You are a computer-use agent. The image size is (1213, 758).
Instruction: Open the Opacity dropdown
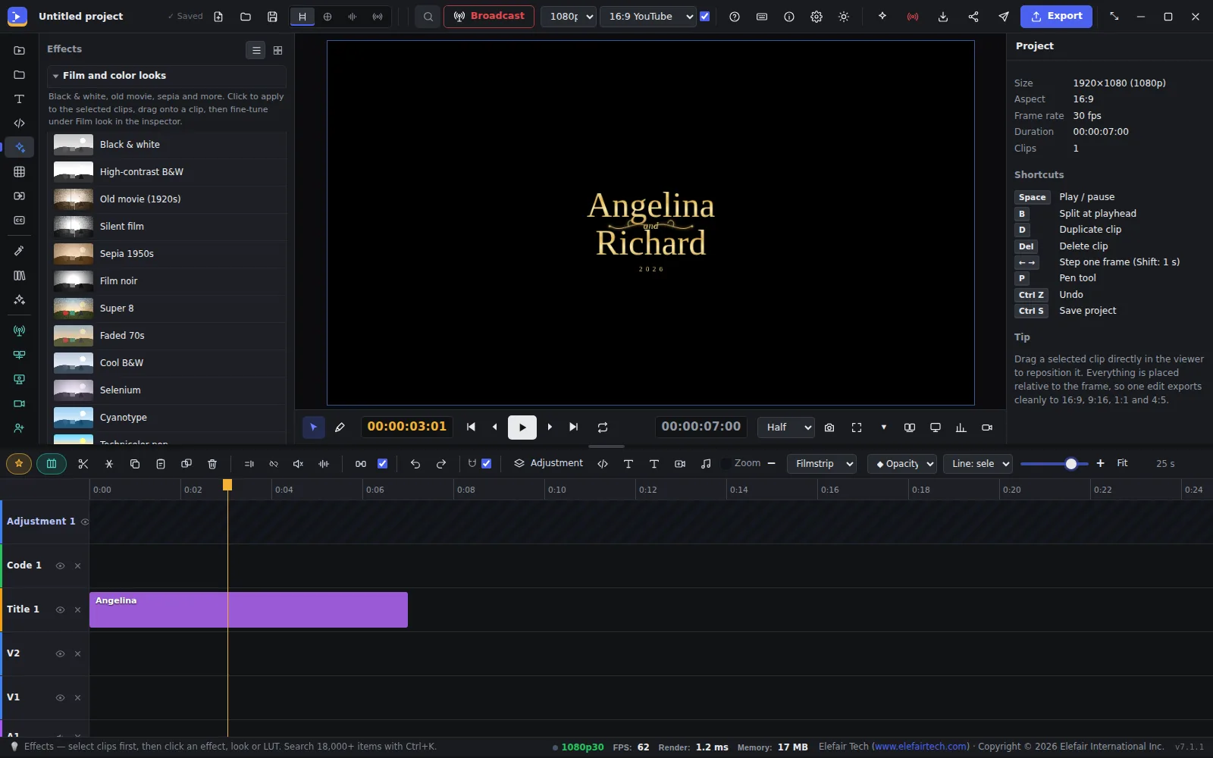[x=902, y=464]
